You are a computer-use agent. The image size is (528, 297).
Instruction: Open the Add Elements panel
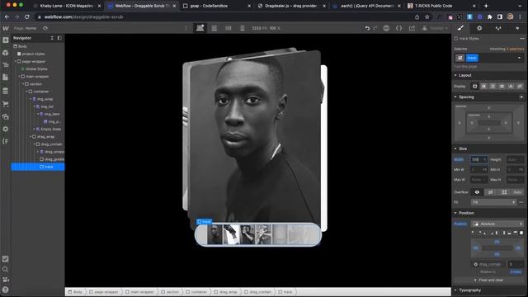click(6, 40)
